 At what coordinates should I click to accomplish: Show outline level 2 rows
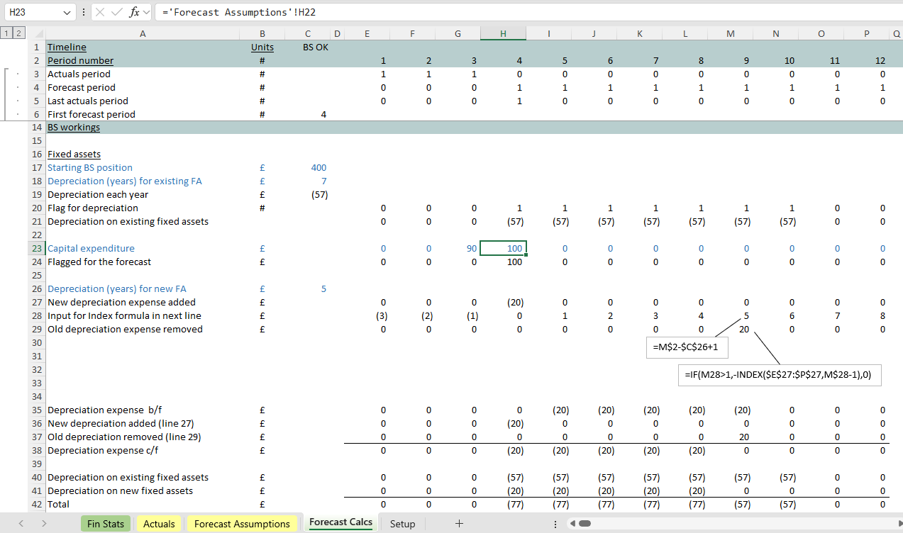(x=18, y=33)
